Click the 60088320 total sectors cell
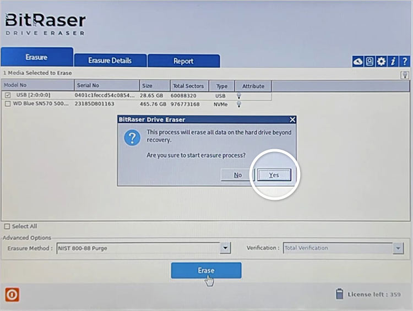The width and height of the screenshot is (413, 311). (x=183, y=96)
